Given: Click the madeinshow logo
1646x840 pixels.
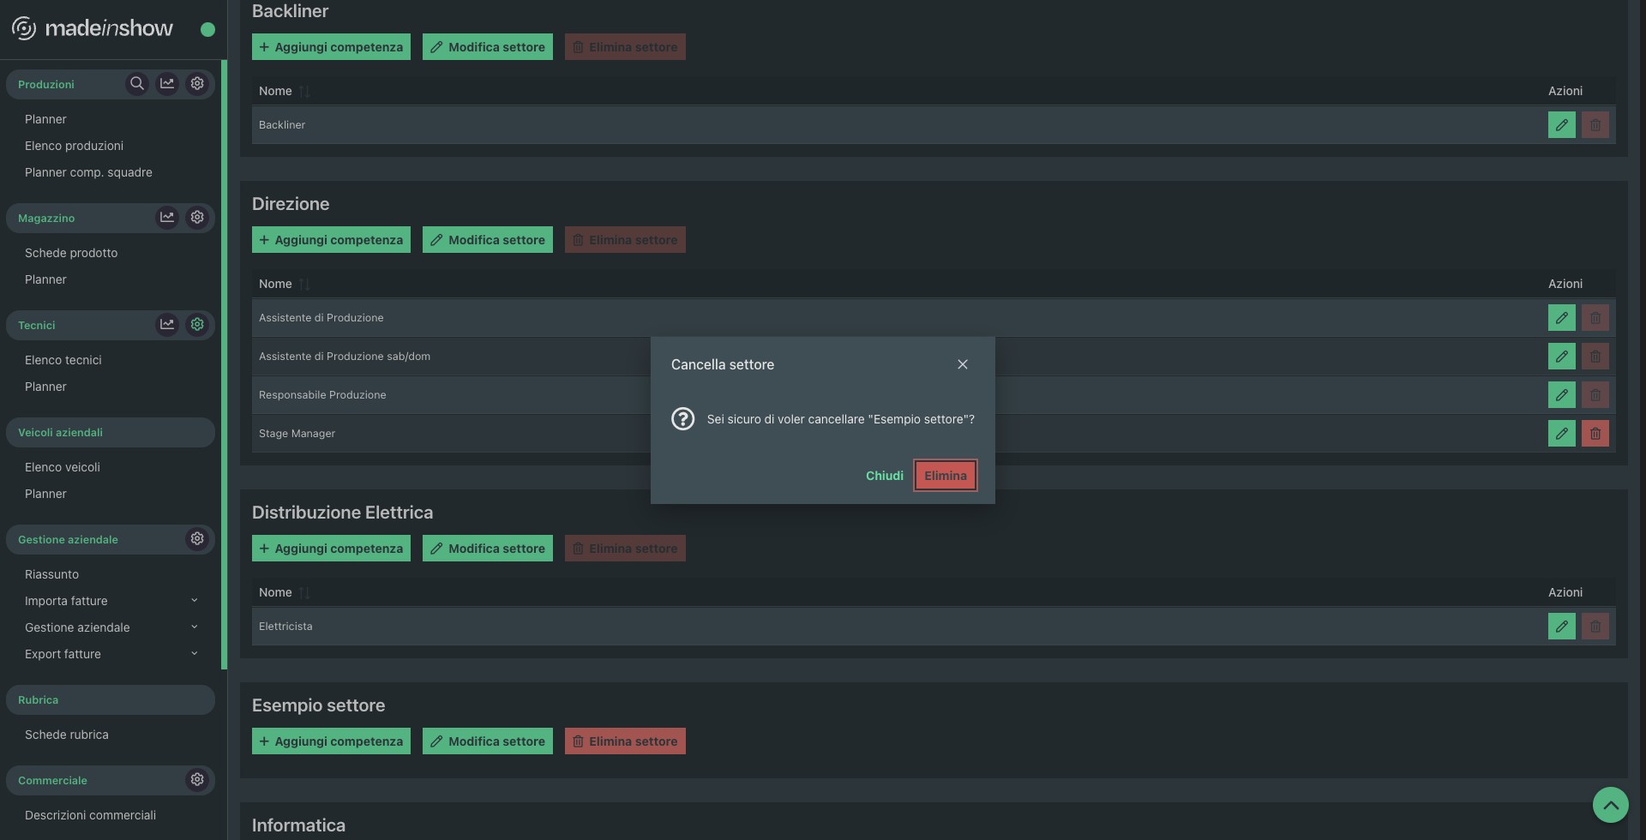Looking at the screenshot, I should (93, 28).
